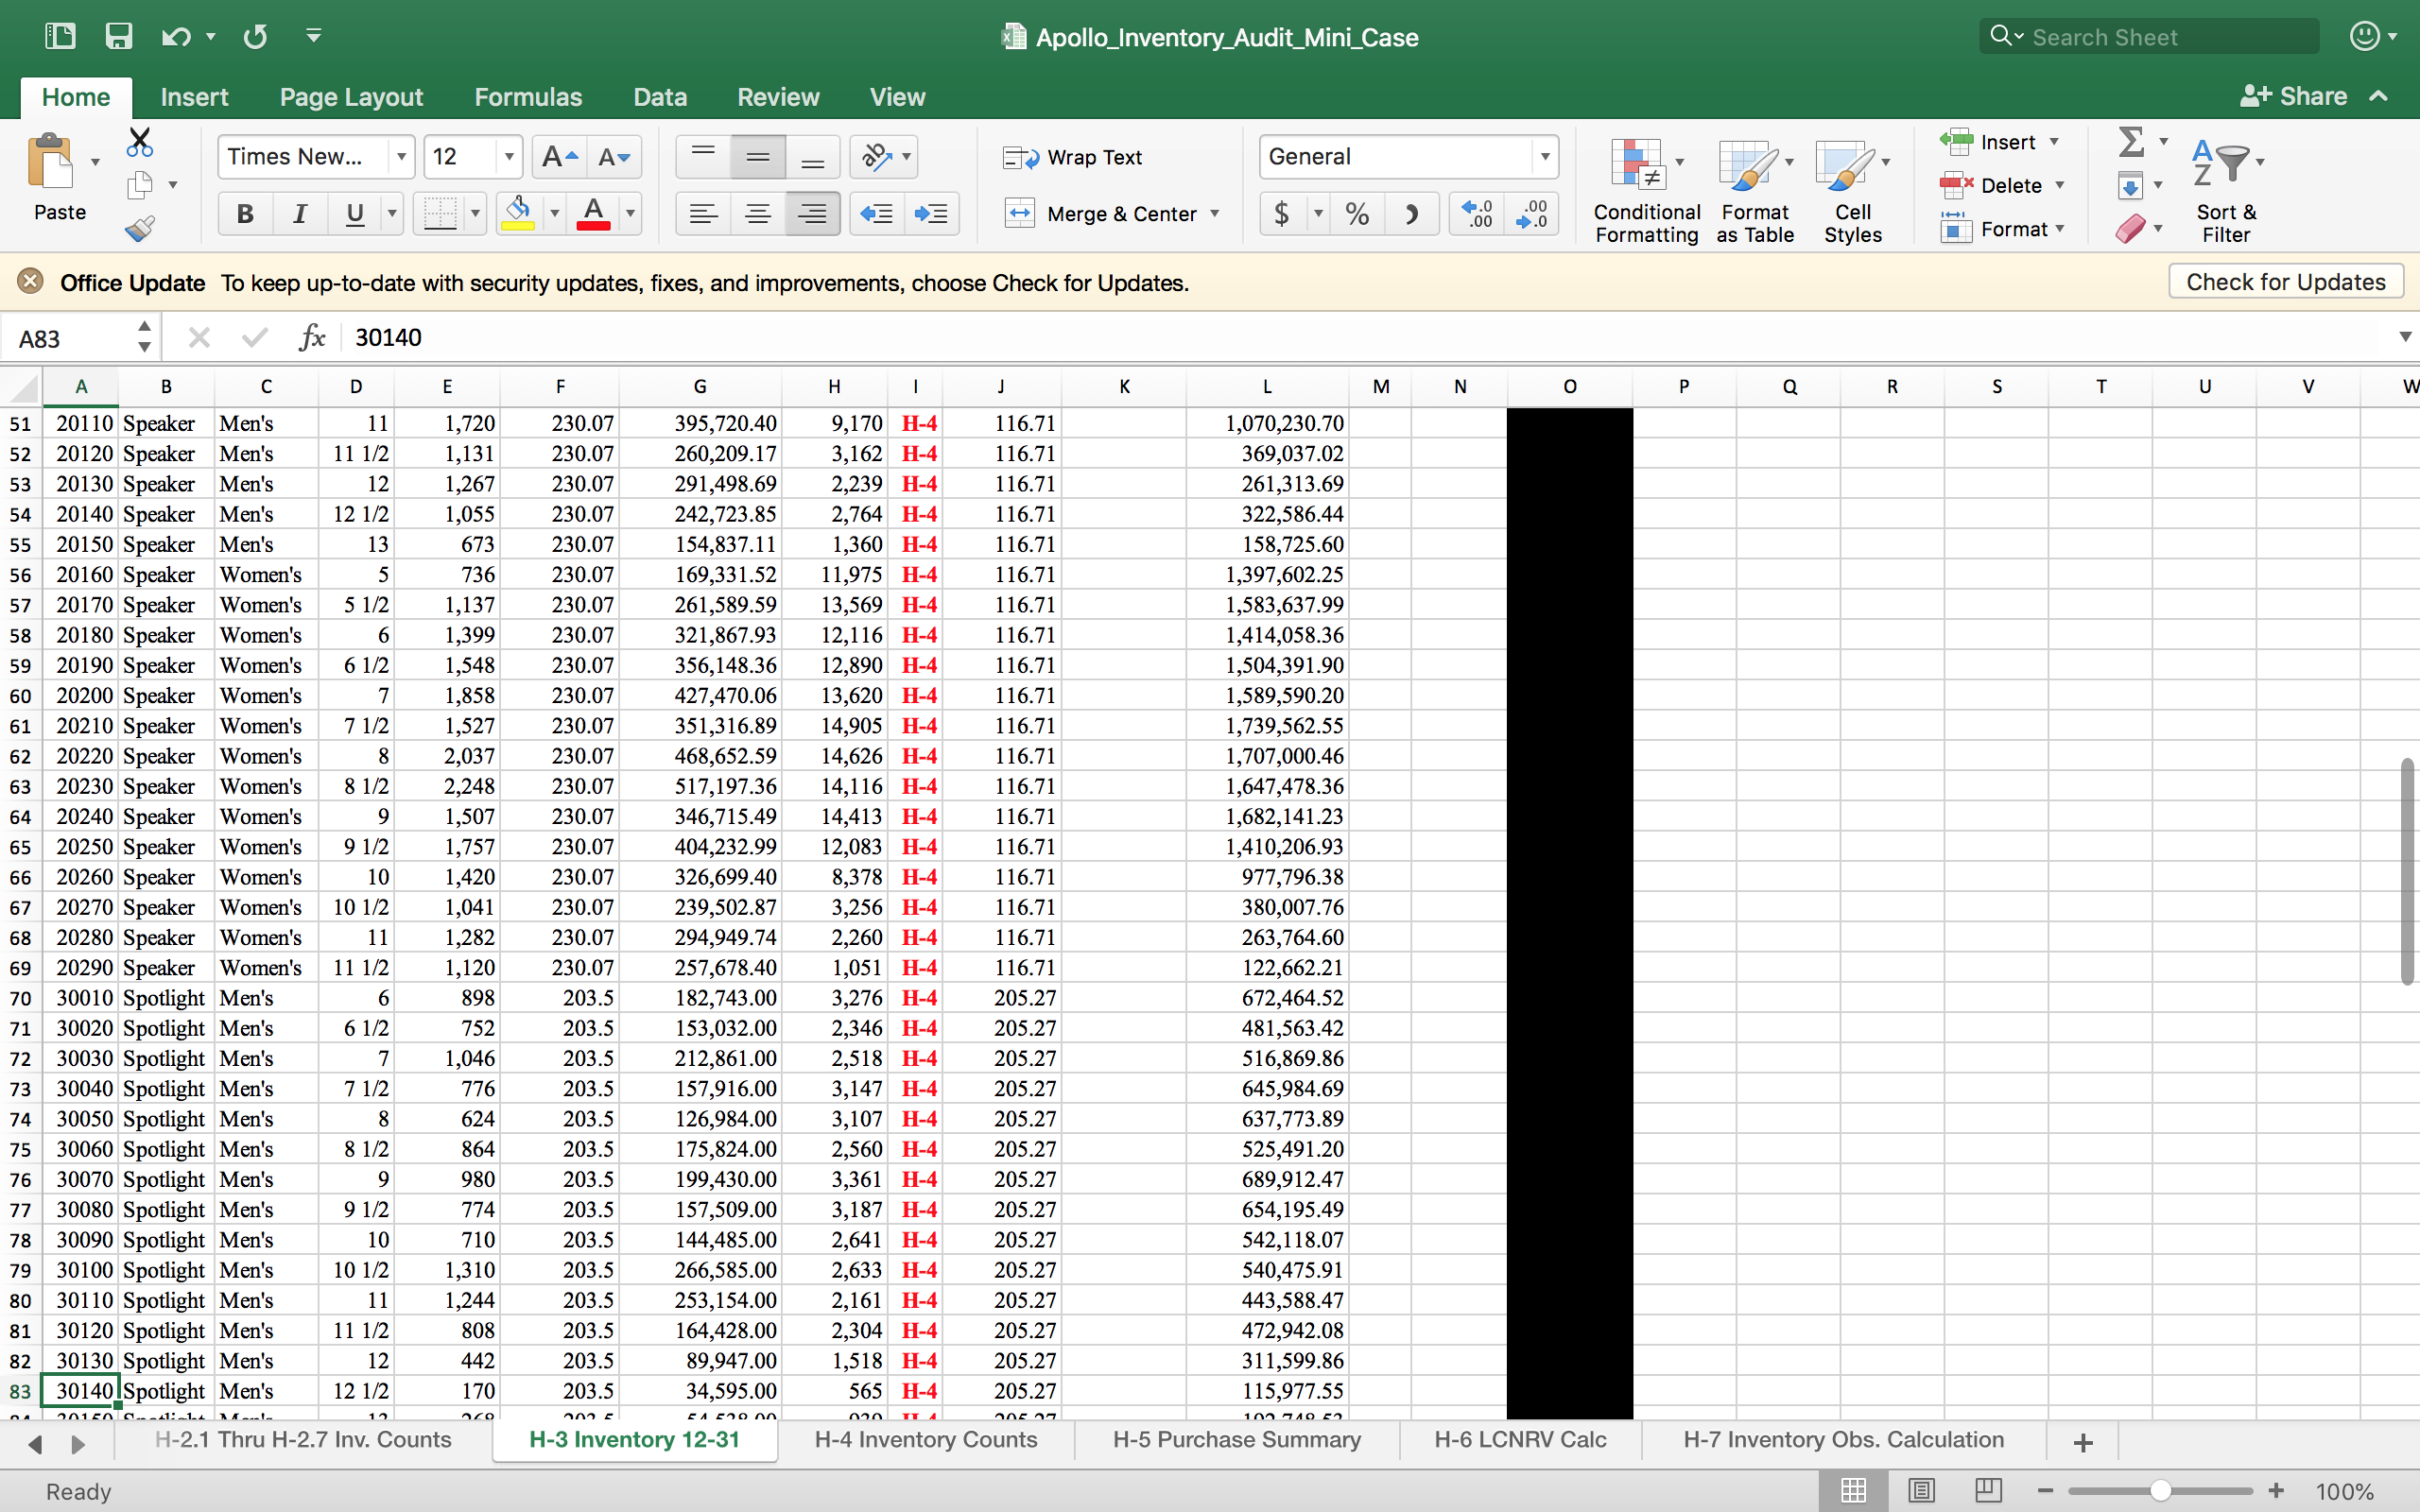Click the Share button
The image size is (2420, 1512).
tap(2295, 96)
